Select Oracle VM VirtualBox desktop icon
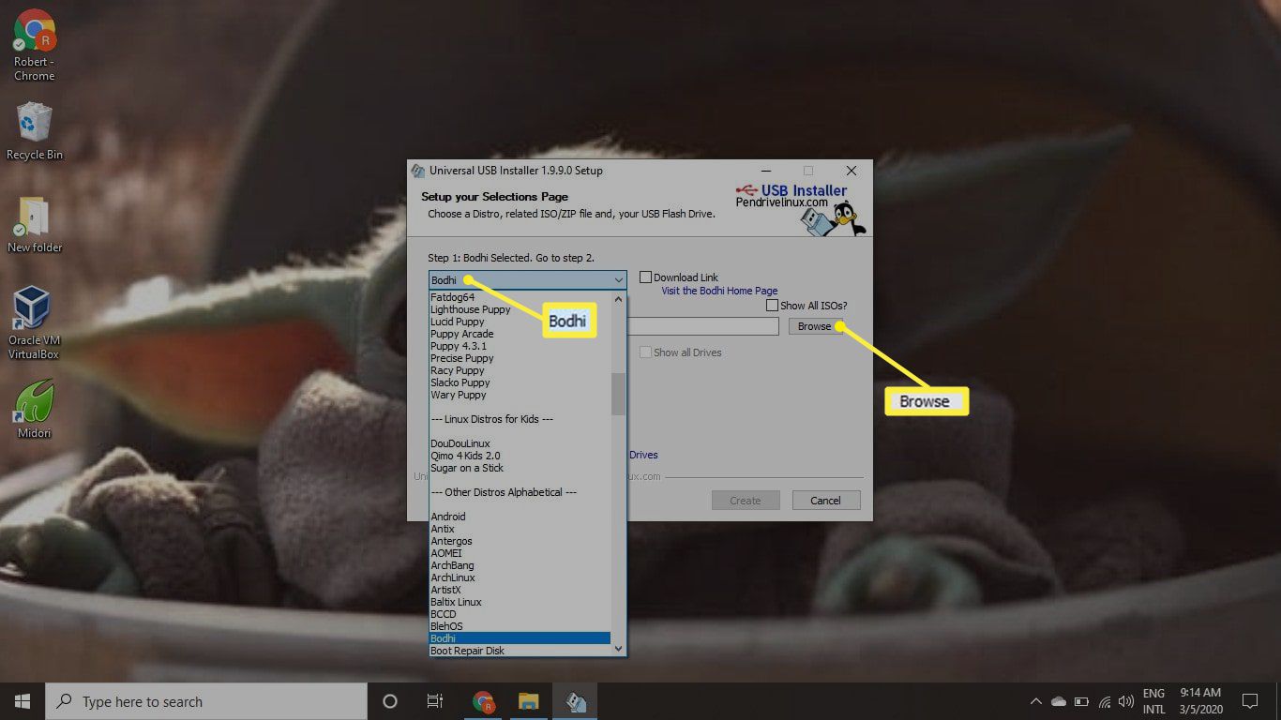The image size is (1281, 720). pyautogui.click(x=34, y=323)
